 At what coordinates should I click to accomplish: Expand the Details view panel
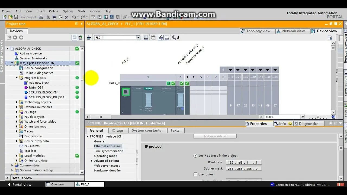click(8, 178)
